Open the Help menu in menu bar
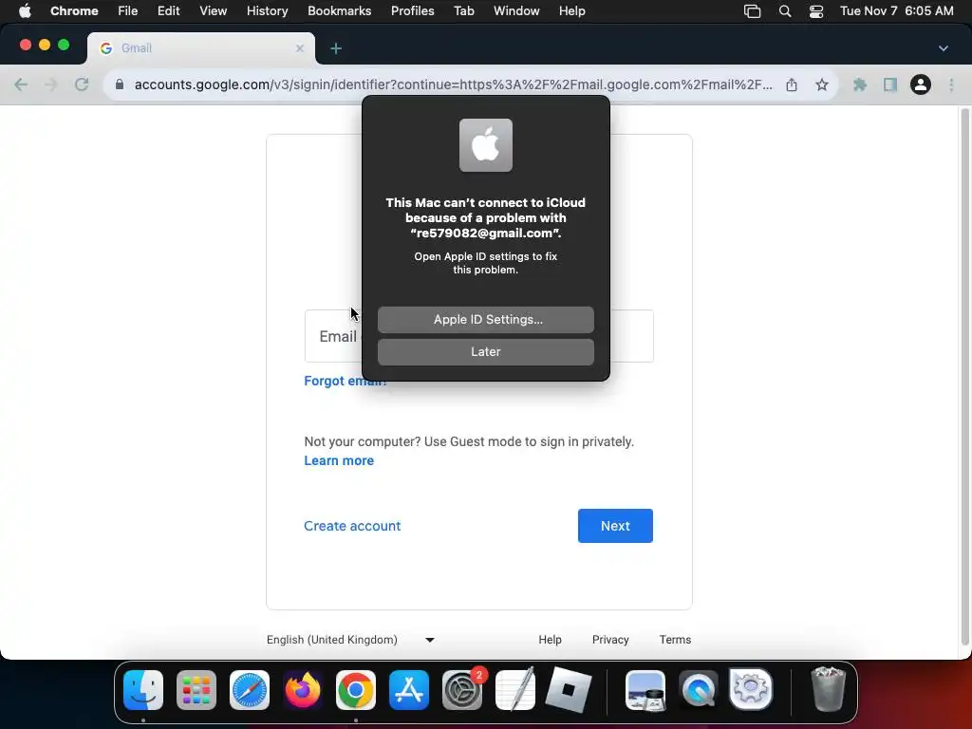972x729 pixels. tap(571, 11)
